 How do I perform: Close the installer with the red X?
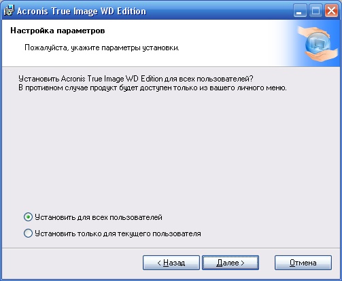[x=331, y=11]
